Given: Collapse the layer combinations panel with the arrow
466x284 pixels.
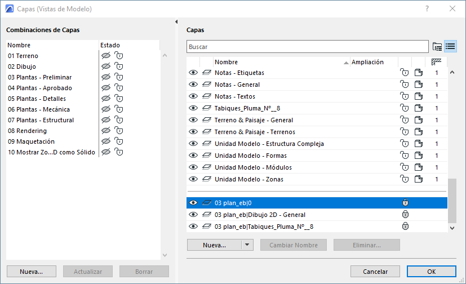Looking at the screenshot, I should (x=178, y=22).
